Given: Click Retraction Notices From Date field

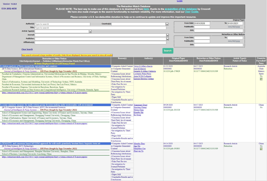Looking at the screenshot, I should pyautogui.click(x=202, y=38).
